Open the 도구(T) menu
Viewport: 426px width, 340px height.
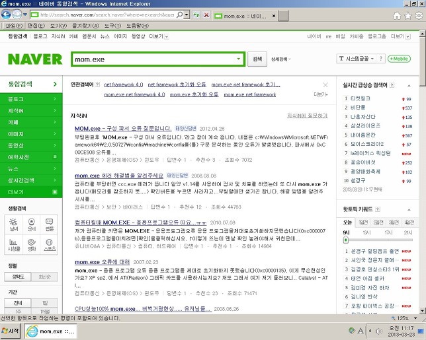click(x=112, y=26)
